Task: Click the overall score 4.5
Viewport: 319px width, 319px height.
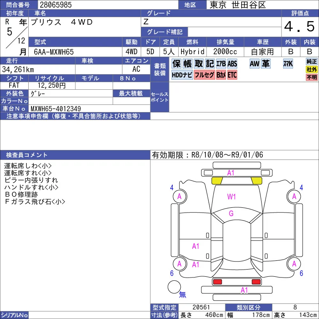Action: coord(299,26)
